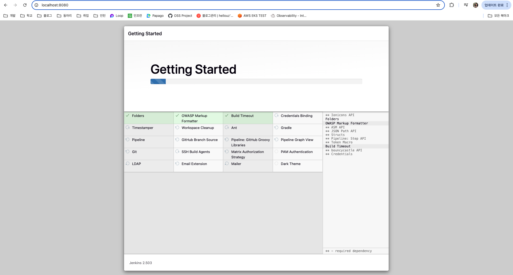Screen dimensions: 513x275
Task: Select the highlighted Build Timeout log line
Action: 356,146
